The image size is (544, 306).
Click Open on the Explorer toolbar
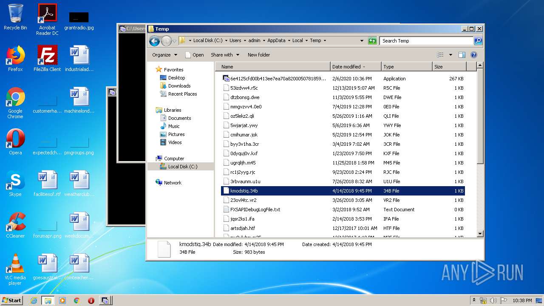(194, 55)
